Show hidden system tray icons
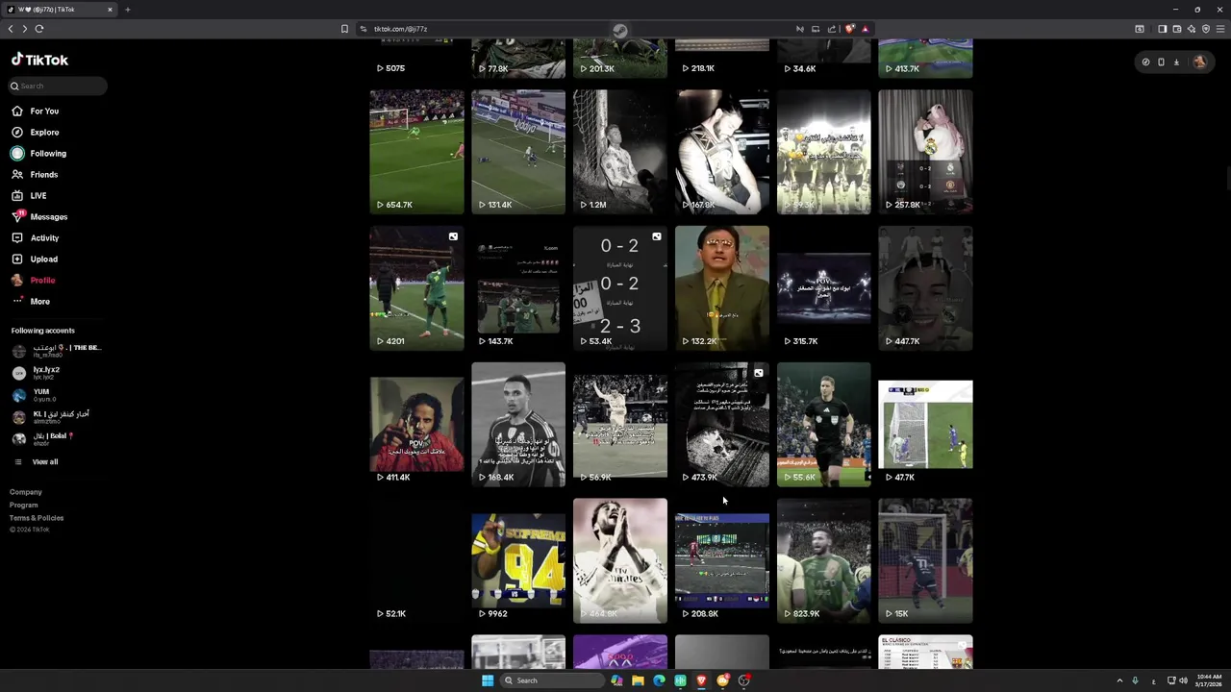1231x692 pixels. [x=1119, y=680]
